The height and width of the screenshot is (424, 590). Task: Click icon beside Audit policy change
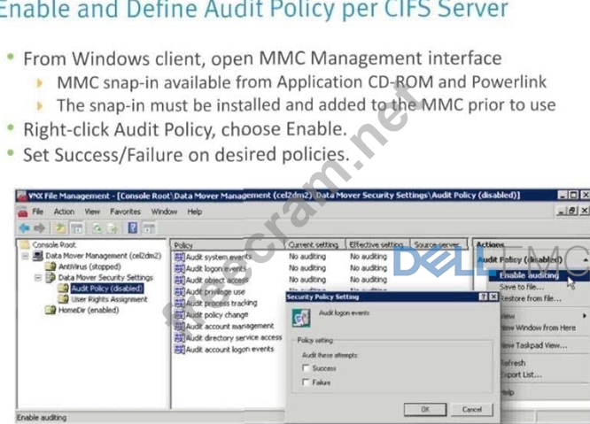[x=179, y=314]
